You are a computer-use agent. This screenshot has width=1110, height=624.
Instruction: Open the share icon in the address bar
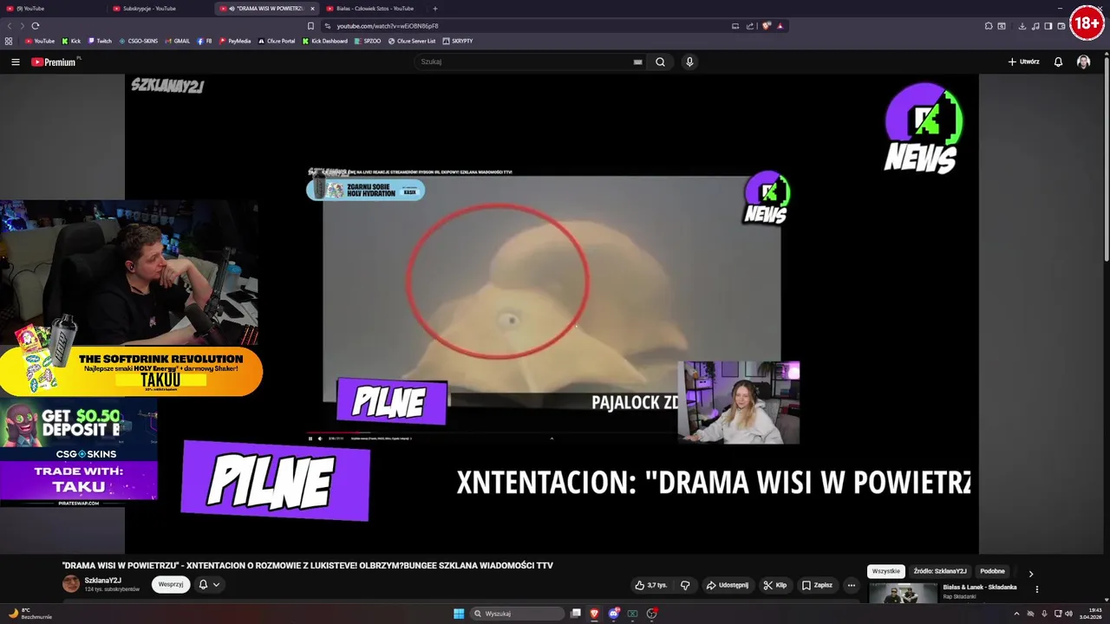[x=750, y=26]
